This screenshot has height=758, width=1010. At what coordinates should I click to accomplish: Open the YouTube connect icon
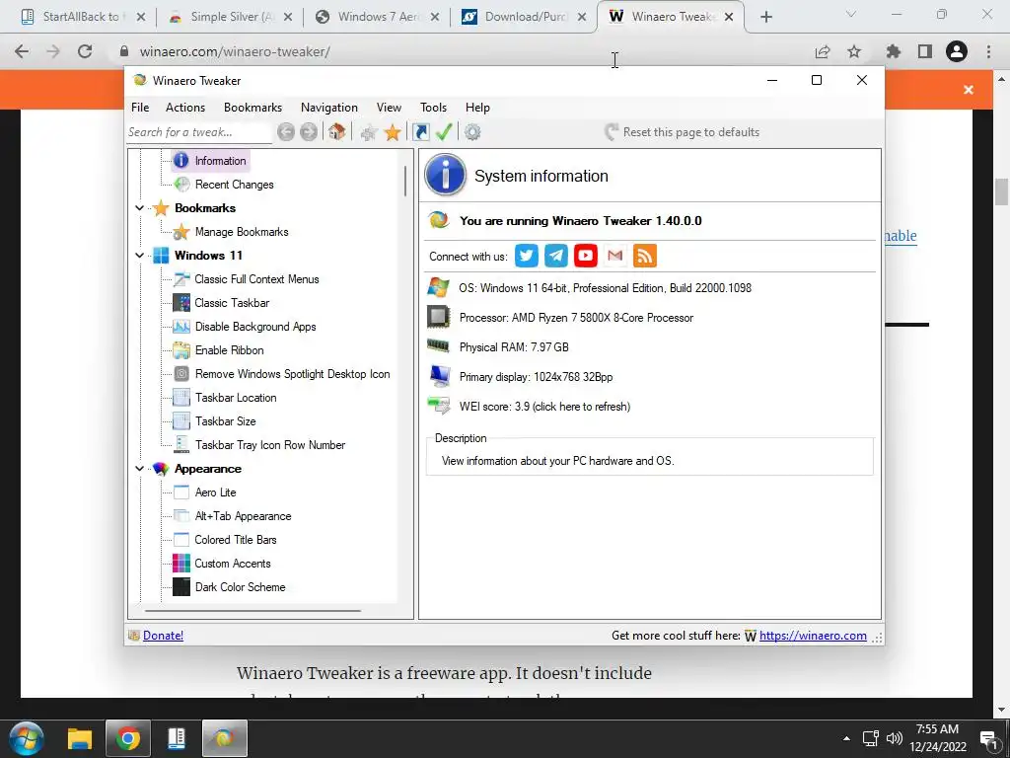pyautogui.click(x=586, y=256)
